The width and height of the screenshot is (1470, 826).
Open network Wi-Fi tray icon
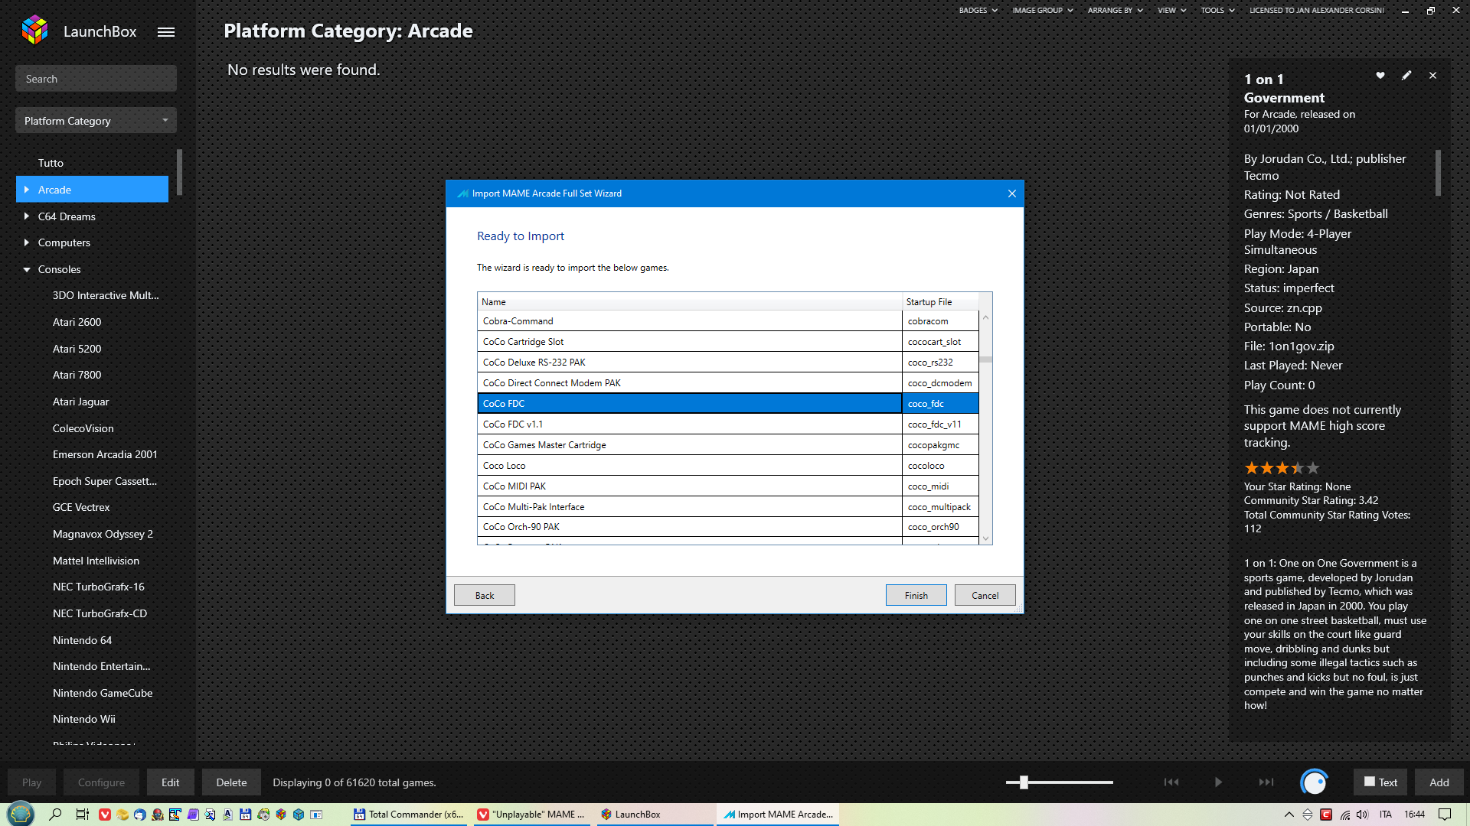click(x=1345, y=815)
